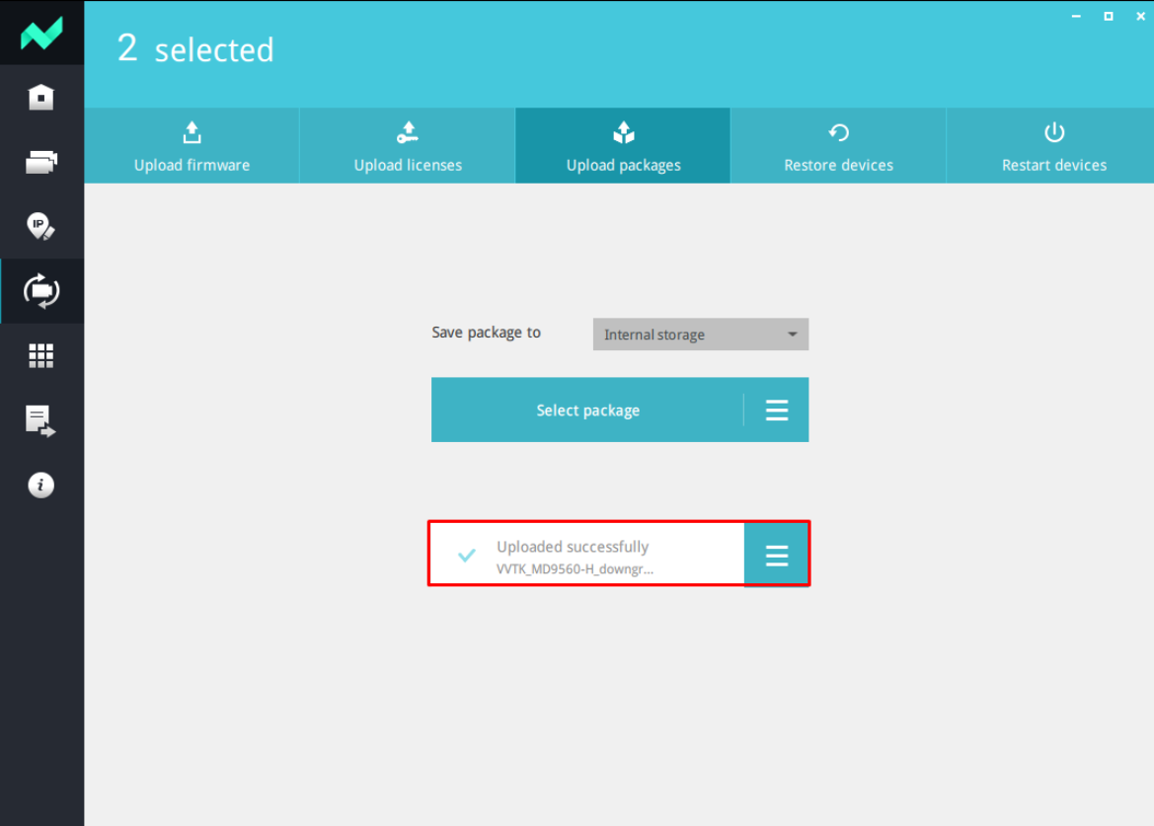This screenshot has height=826, width=1154.
Task: Click the 2 selected header text
Action: coord(195,49)
